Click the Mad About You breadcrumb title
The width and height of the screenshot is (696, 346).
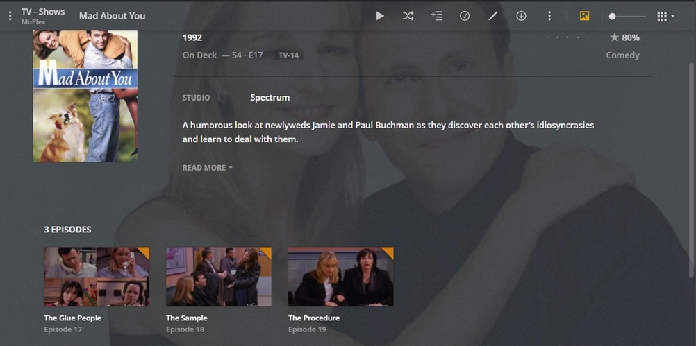113,16
